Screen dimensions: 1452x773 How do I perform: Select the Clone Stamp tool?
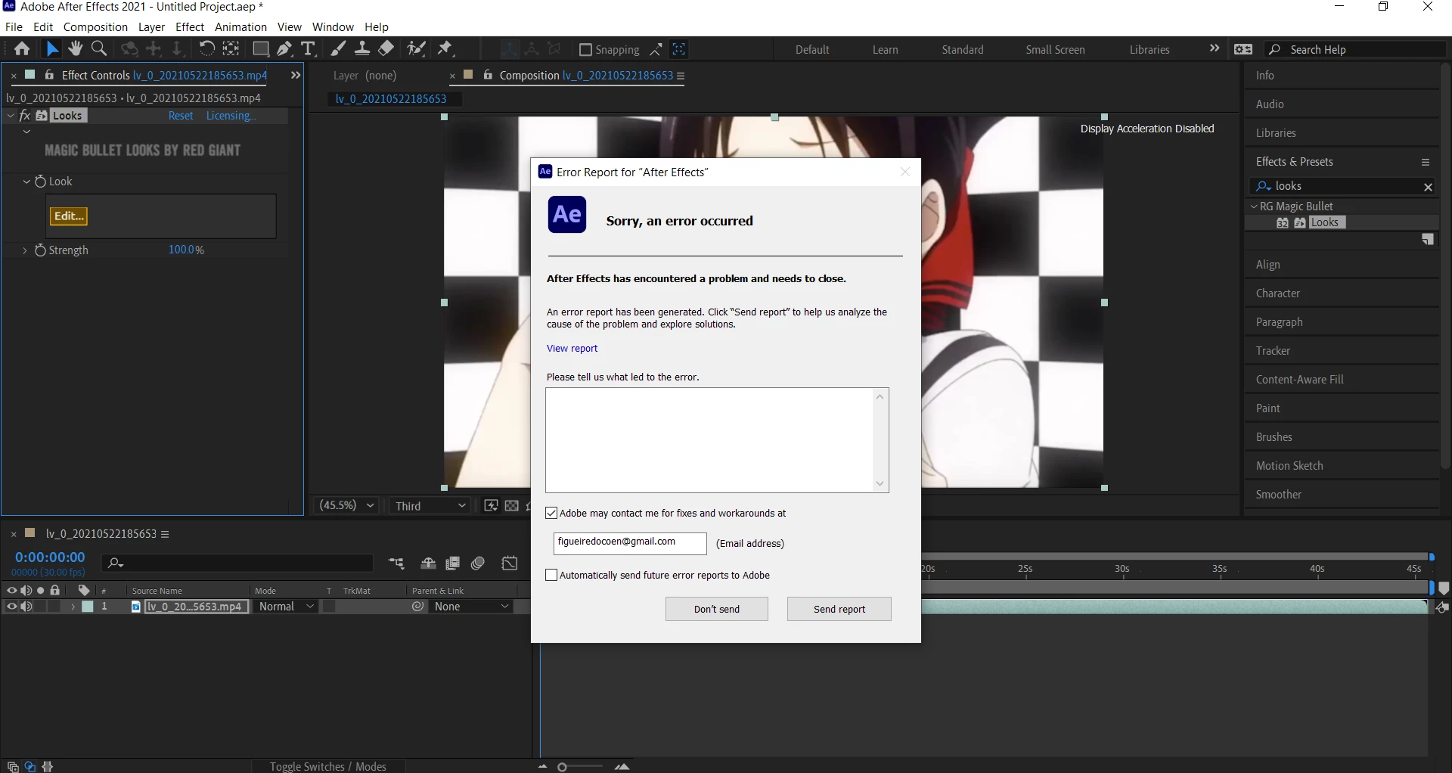362,49
